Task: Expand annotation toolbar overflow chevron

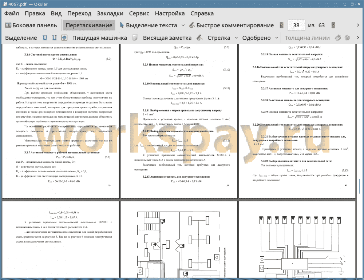Action: [358, 38]
